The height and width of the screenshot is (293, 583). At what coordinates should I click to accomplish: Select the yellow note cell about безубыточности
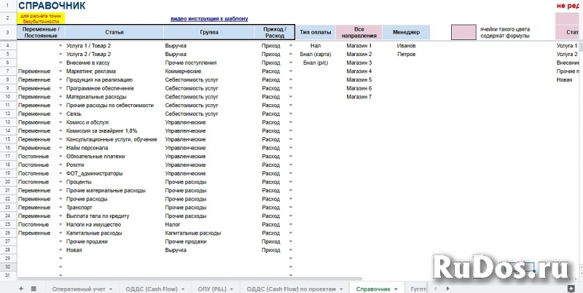[x=40, y=18]
